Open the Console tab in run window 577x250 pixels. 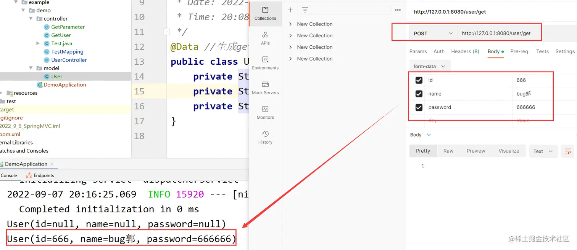(x=9, y=175)
